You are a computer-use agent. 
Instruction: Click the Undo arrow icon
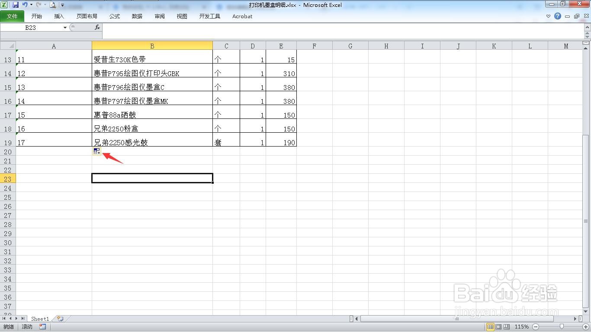point(25,5)
